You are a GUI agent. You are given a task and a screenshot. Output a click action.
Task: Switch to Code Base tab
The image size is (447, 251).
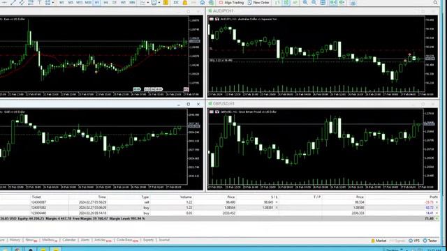coord(127,240)
